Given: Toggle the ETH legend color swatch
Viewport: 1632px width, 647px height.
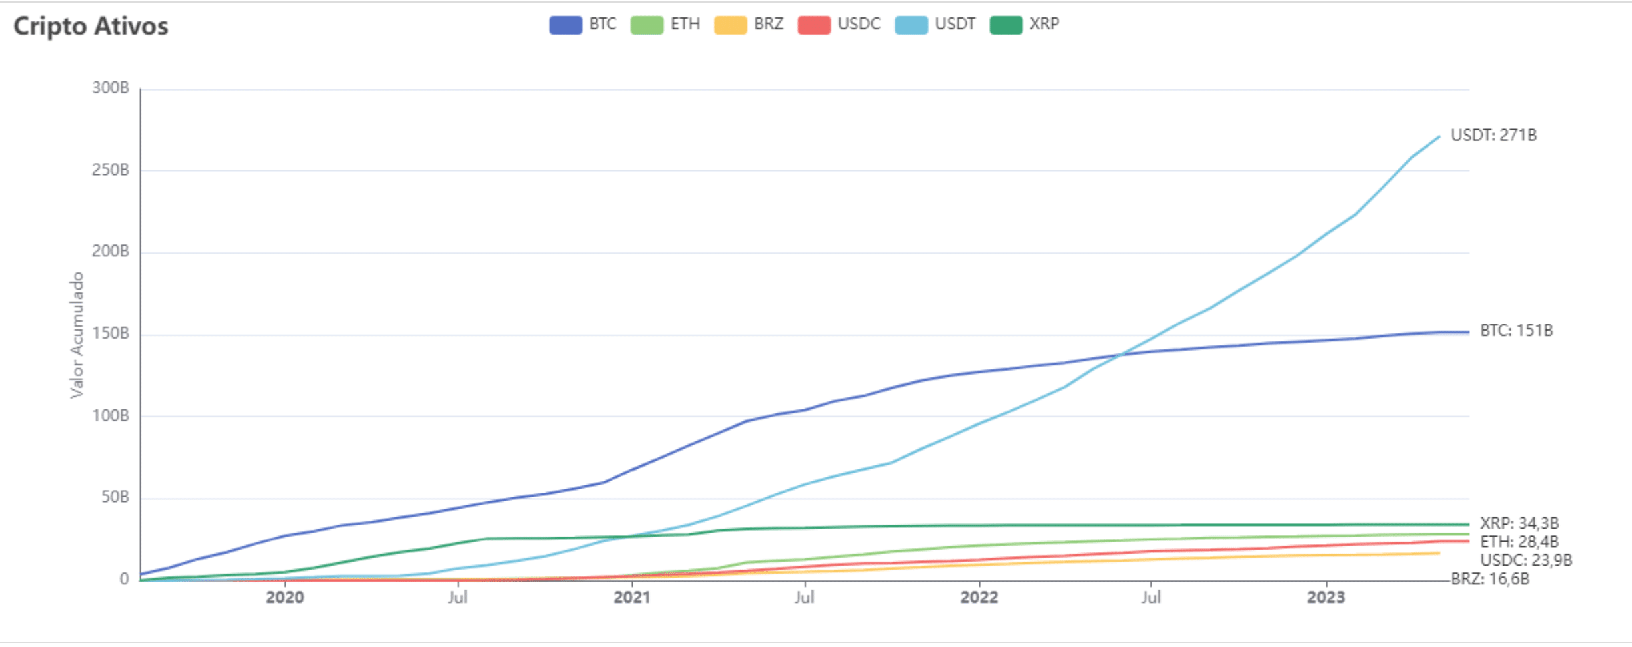Looking at the screenshot, I should pyautogui.click(x=647, y=25).
